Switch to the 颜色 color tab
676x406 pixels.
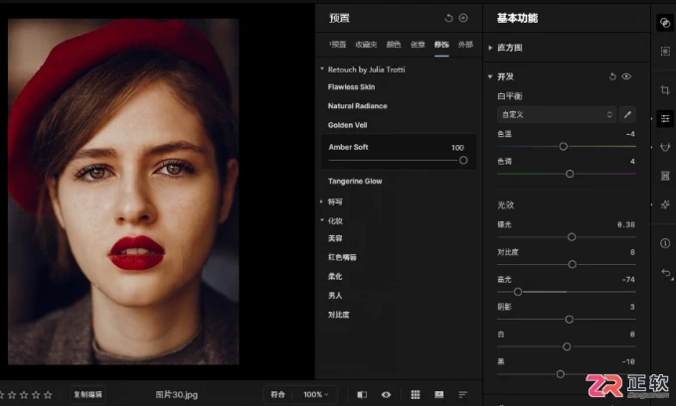[x=394, y=45]
